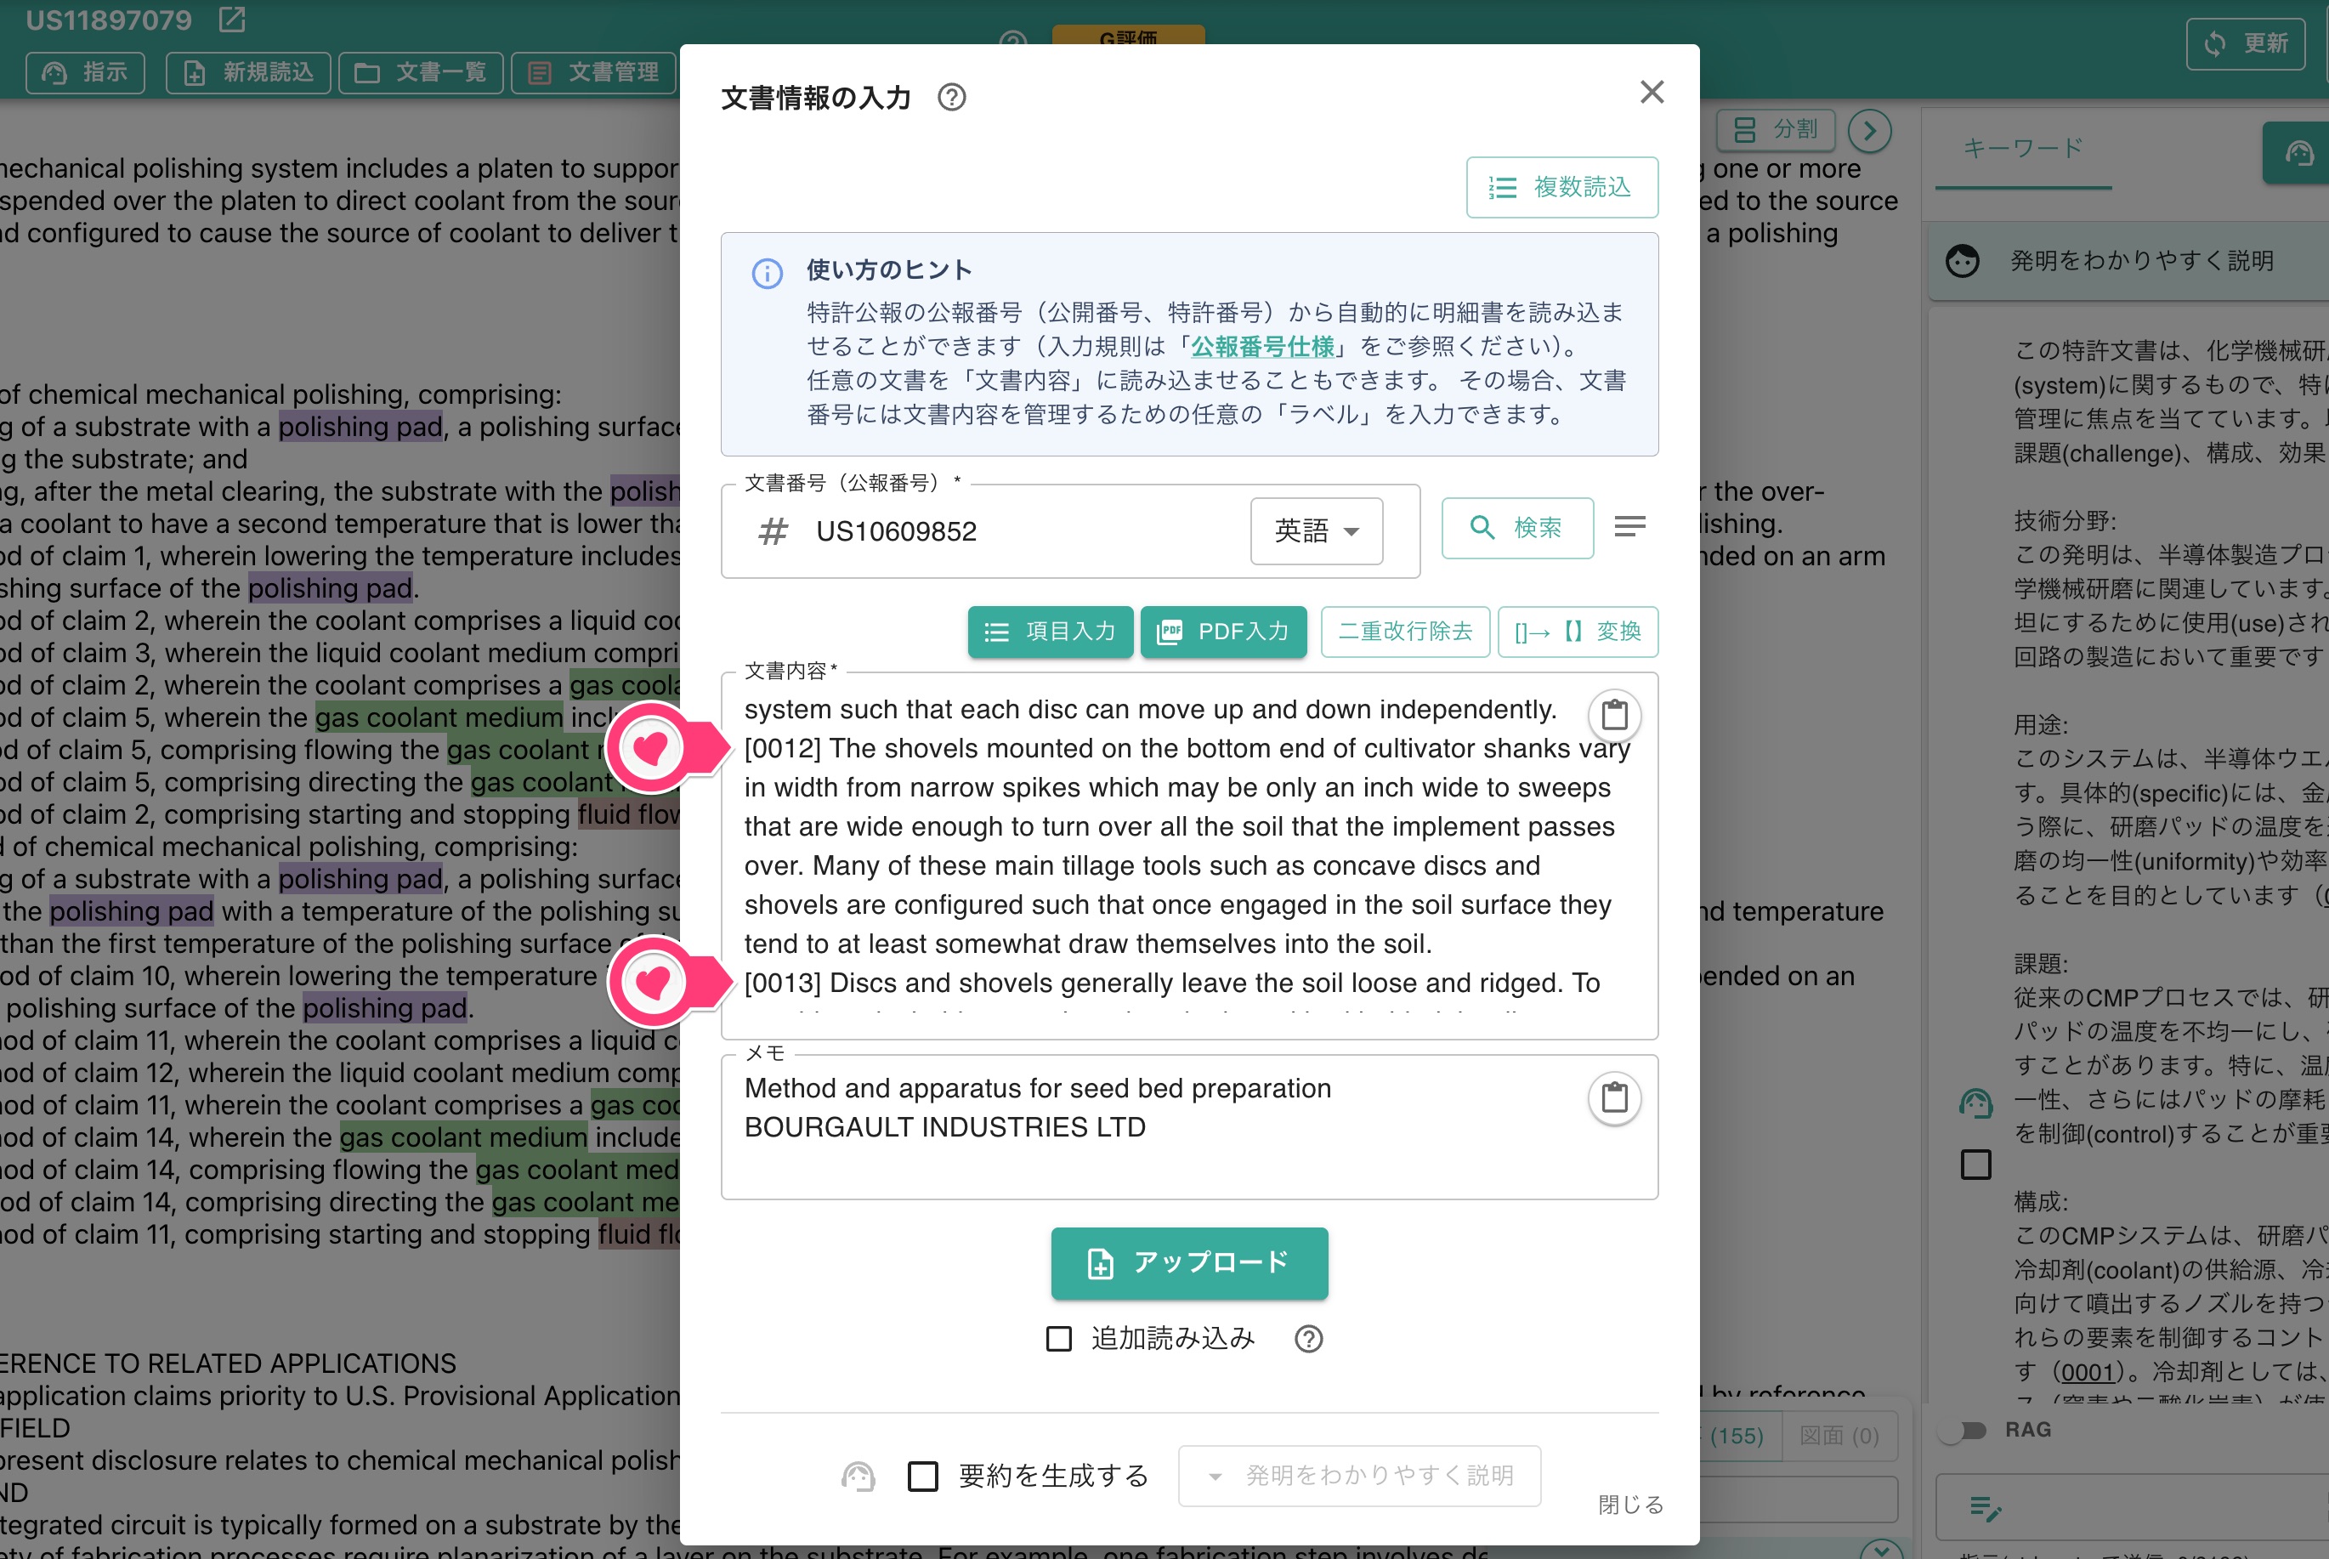The height and width of the screenshot is (1559, 2329).
Task: Click the info icon in 使い方のヒント box
Action: (x=767, y=272)
